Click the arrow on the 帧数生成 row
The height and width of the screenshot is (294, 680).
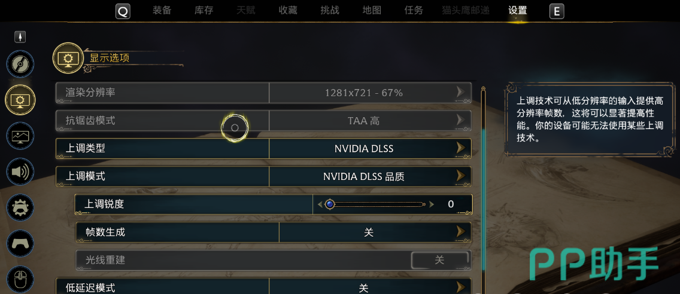click(460, 232)
